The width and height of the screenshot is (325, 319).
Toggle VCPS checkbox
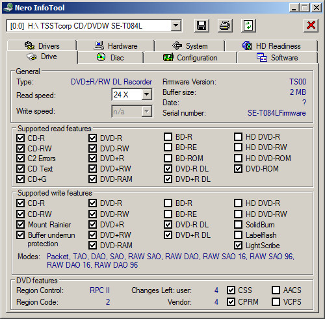[276, 301]
